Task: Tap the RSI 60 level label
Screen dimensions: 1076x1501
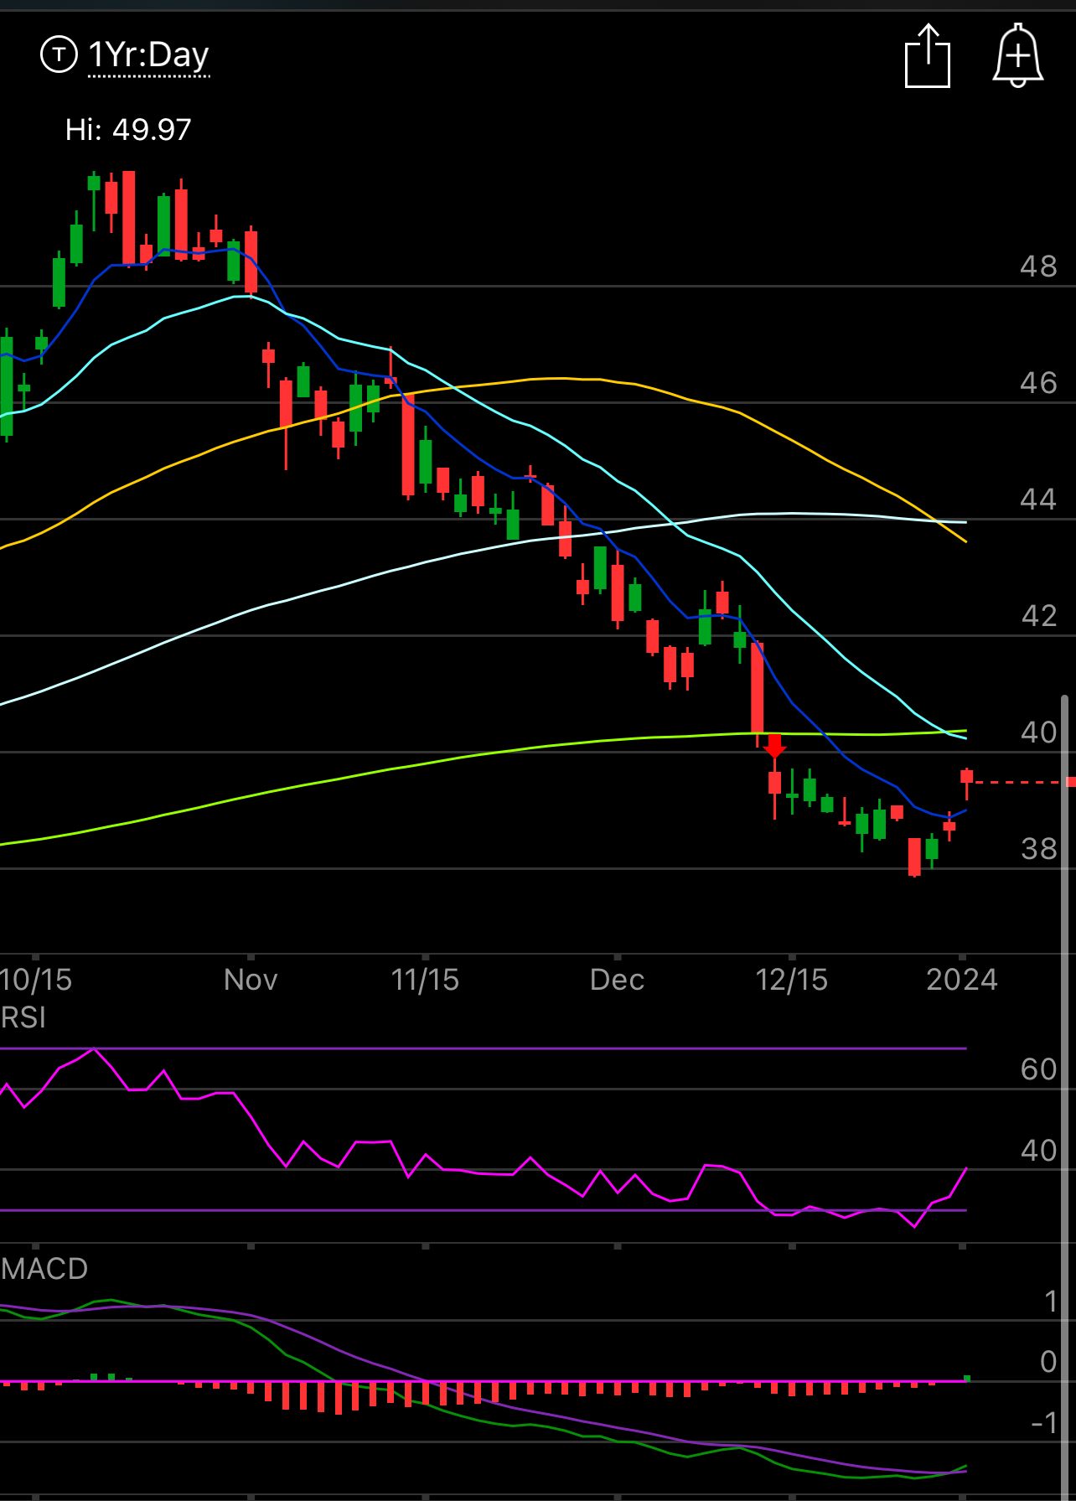Action: [1038, 1069]
